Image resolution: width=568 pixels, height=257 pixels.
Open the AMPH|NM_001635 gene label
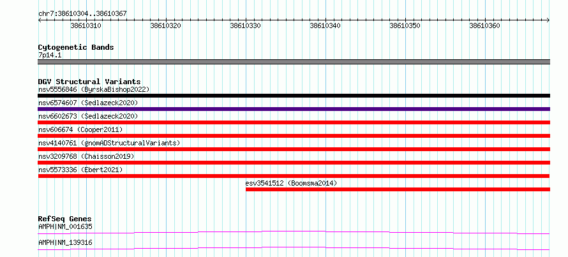[x=65, y=227]
